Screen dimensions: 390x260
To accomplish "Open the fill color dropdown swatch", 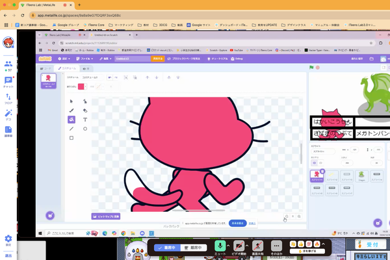I will coord(83,86).
